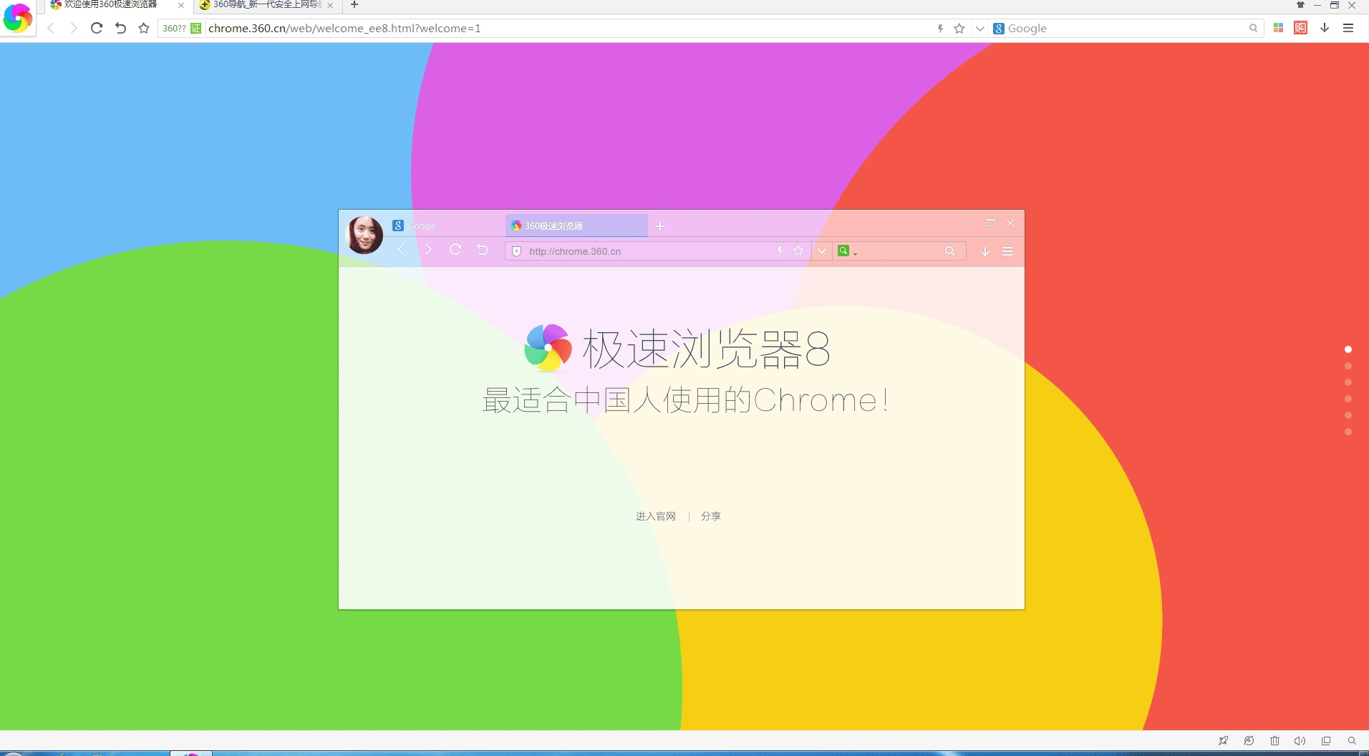
Task: Bookmark page with address bar star
Action: (x=959, y=28)
